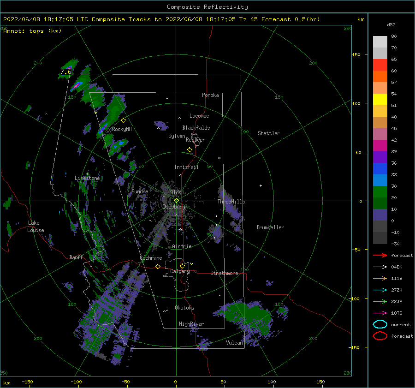The image size is (415, 388).
Task: Click the purple storm cell beside the 7.6 label
Action: [70, 67]
